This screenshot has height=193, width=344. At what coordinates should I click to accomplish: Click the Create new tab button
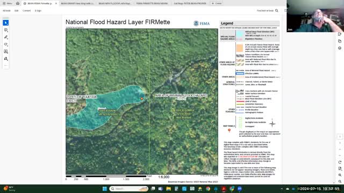[x=216, y=3]
